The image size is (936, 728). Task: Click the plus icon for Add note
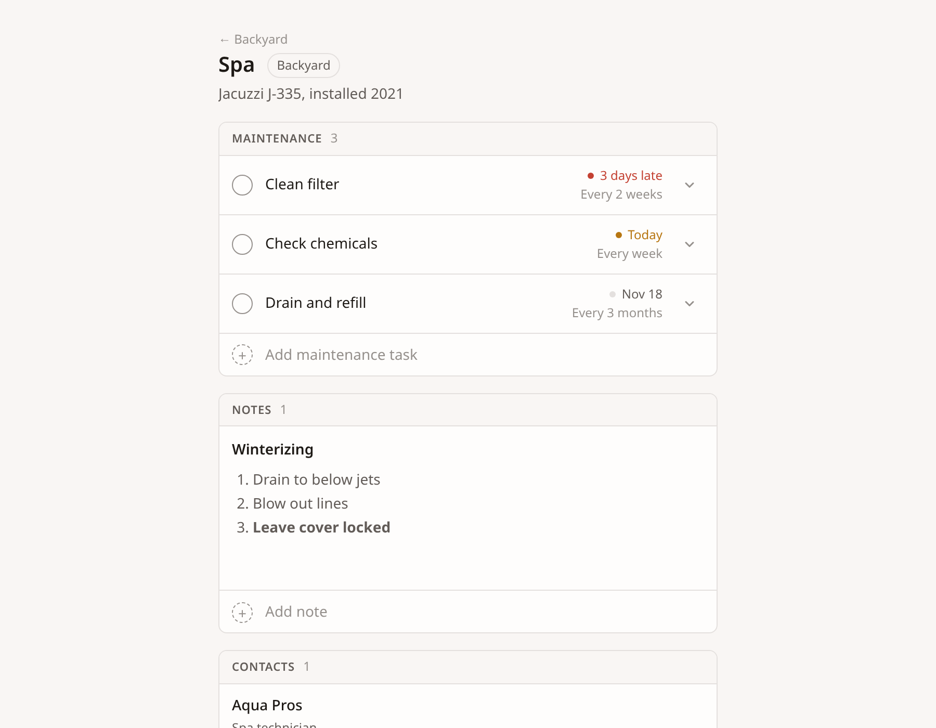(x=242, y=612)
